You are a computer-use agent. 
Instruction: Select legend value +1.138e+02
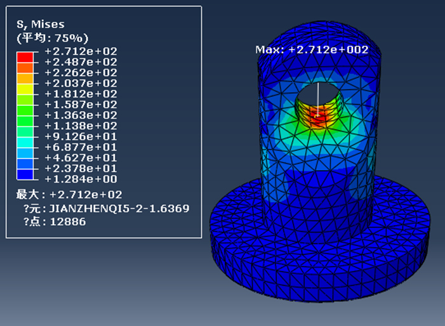click(x=81, y=126)
